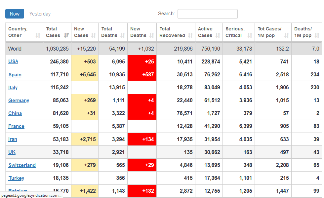Open the Spain country page

coord(15,75)
